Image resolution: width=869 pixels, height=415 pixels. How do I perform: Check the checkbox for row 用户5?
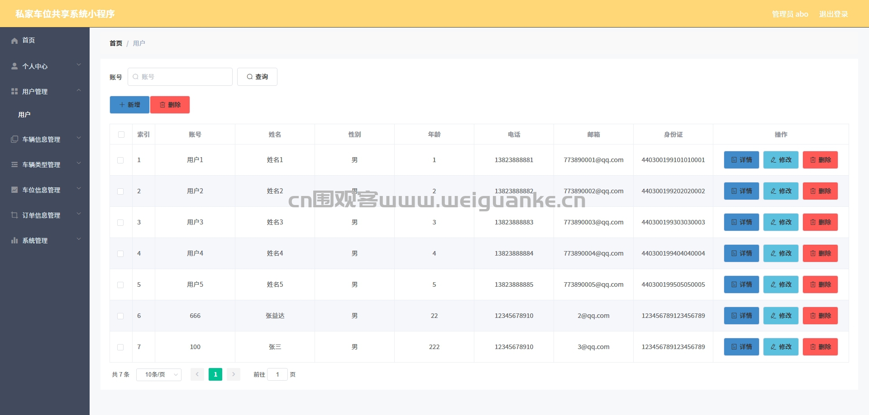pos(120,285)
